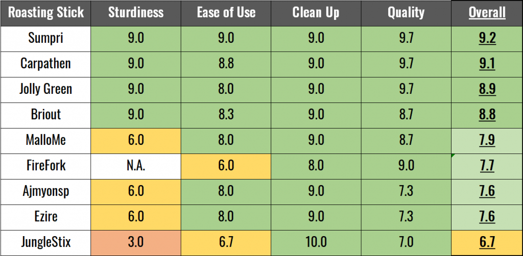Select the Clean Up column header
This screenshot has width=523, height=256.
(316, 13)
